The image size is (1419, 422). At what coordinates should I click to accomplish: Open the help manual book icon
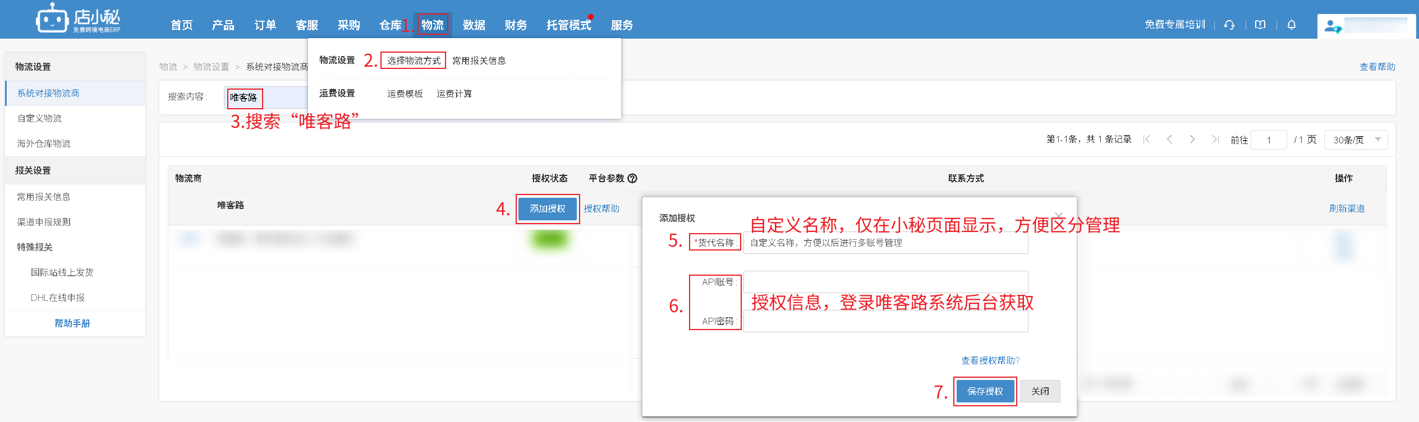[x=1260, y=25]
